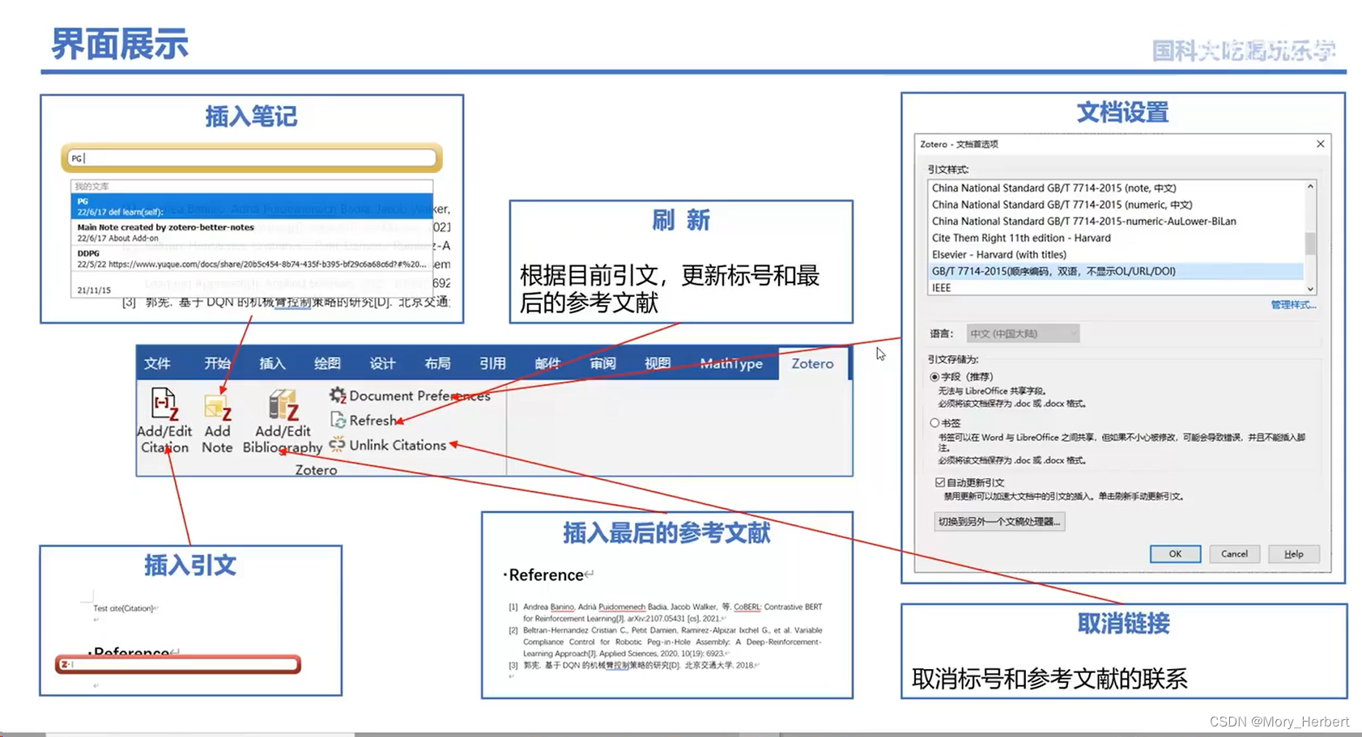The height and width of the screenshot is (737, 1362).
Task: Select the PG note search result
Action: click(x=252, y=206)
